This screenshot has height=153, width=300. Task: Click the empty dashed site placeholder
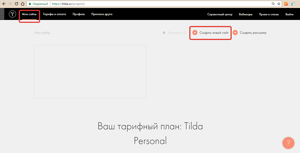pos(90,72)
